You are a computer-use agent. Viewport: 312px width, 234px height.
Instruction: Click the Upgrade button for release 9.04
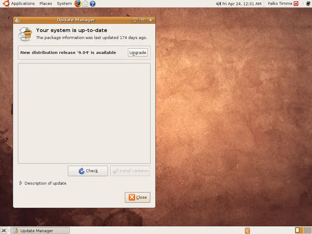click(x=138, y=53)
